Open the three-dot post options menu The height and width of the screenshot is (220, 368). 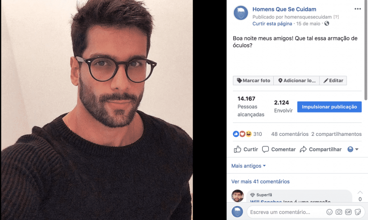[358, 9]
